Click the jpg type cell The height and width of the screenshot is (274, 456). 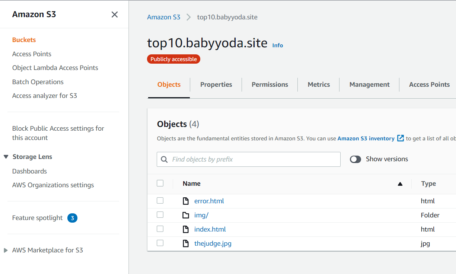click(425, 243)
